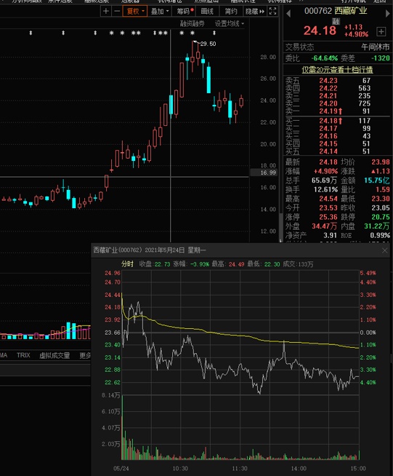393x476 pixels.
Task: Close the 分时 intraday popup window
Action: pyautogui.click(x=385, y=250)
